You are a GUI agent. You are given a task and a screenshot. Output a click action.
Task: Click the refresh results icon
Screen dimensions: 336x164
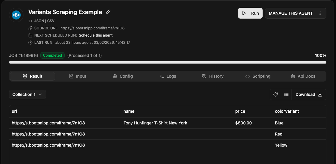pyautogui.click(x=275, y=94)
